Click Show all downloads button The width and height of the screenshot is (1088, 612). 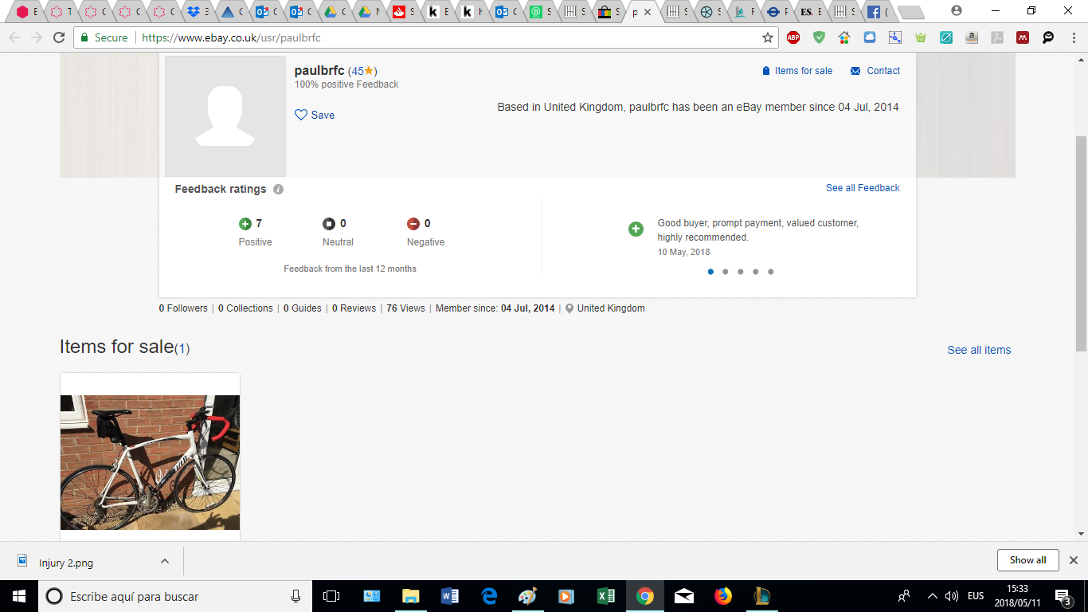pos(1027,560)
